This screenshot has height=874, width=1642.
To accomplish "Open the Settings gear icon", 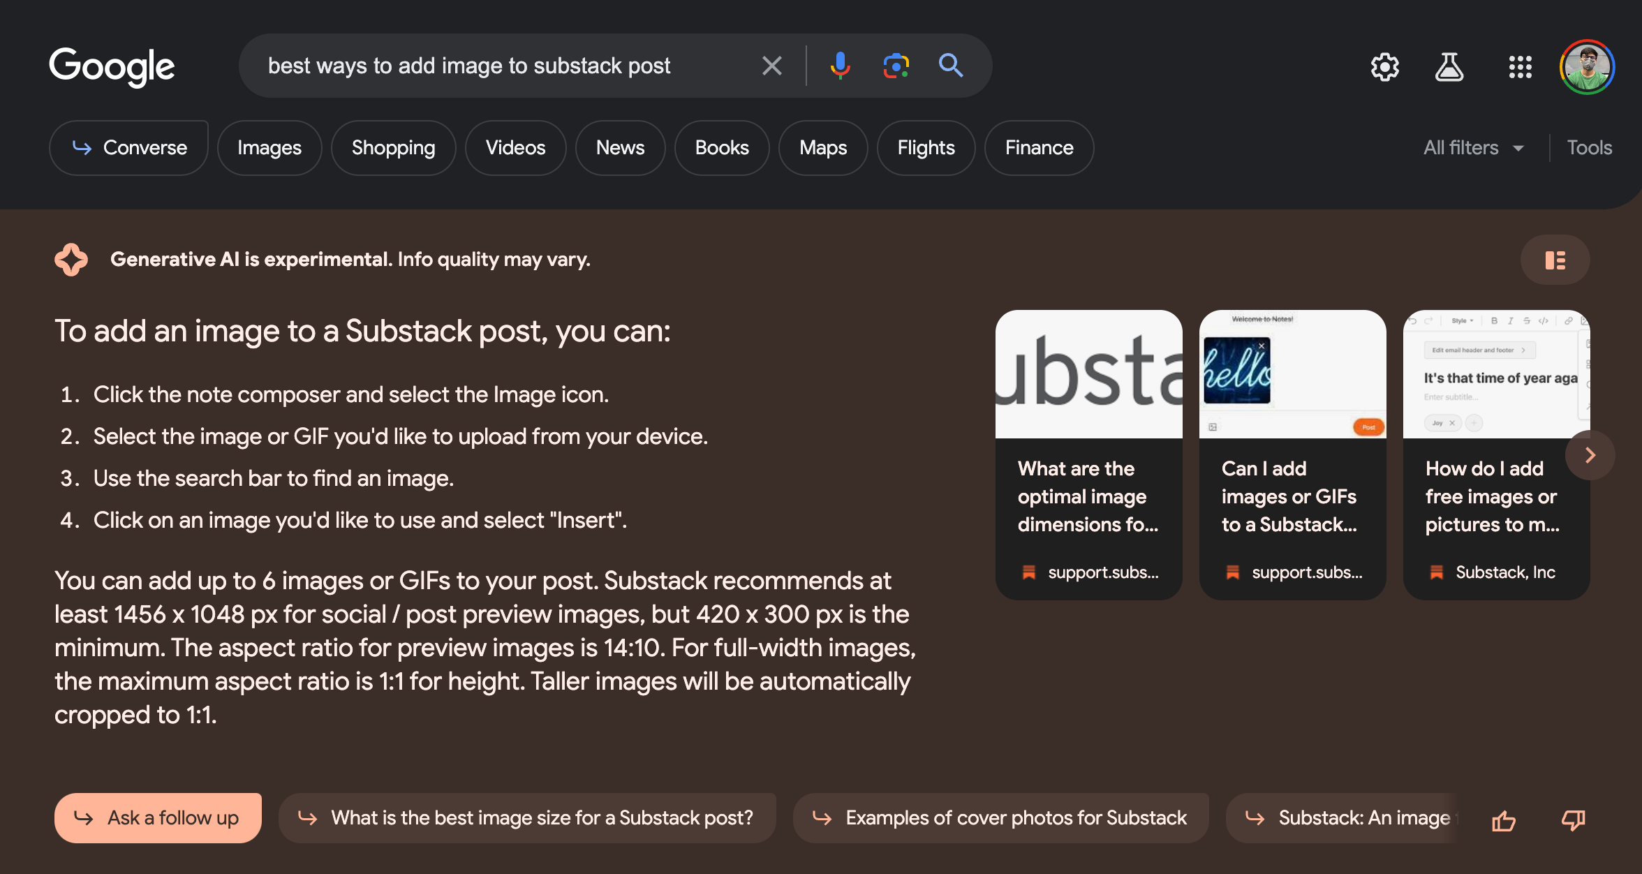I will (x=1384, y=67).
